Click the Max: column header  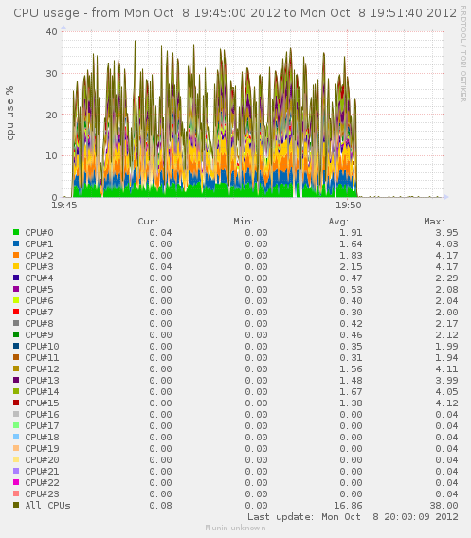pos(434,222)
